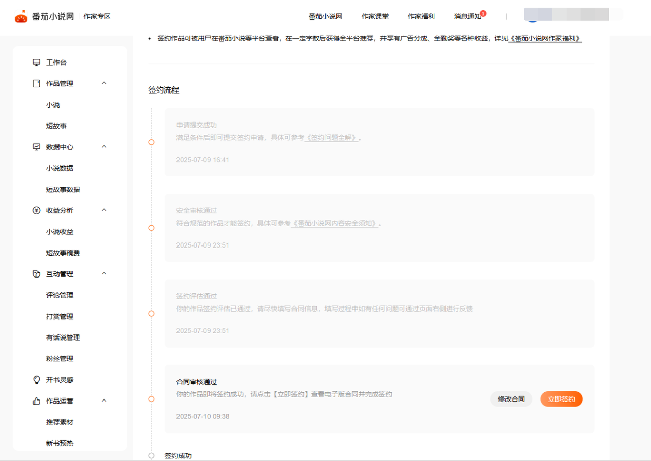Click the 安全审核通过 step title

197,210
